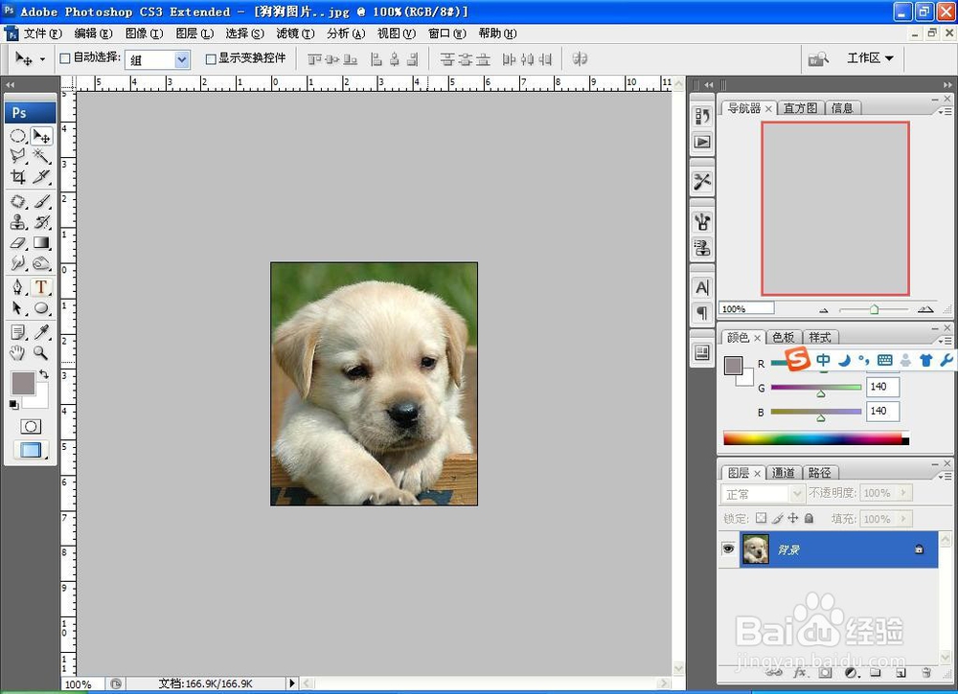Screen dimensions: 958x694
Task: Select the Elliptical Marquee tool
Action: [x=17, y=136]
